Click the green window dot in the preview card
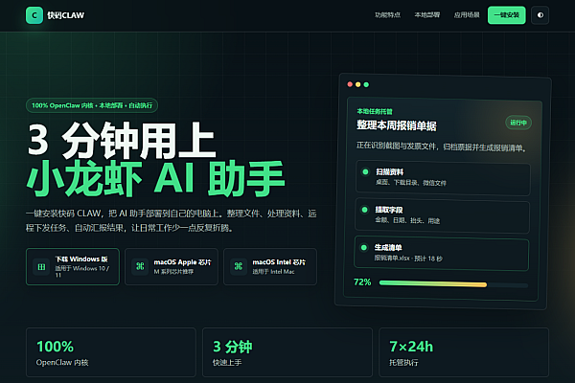This screenshot has height=383, width=575. pyautogui.click(x=366, y=84)
